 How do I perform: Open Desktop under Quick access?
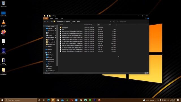50,28
